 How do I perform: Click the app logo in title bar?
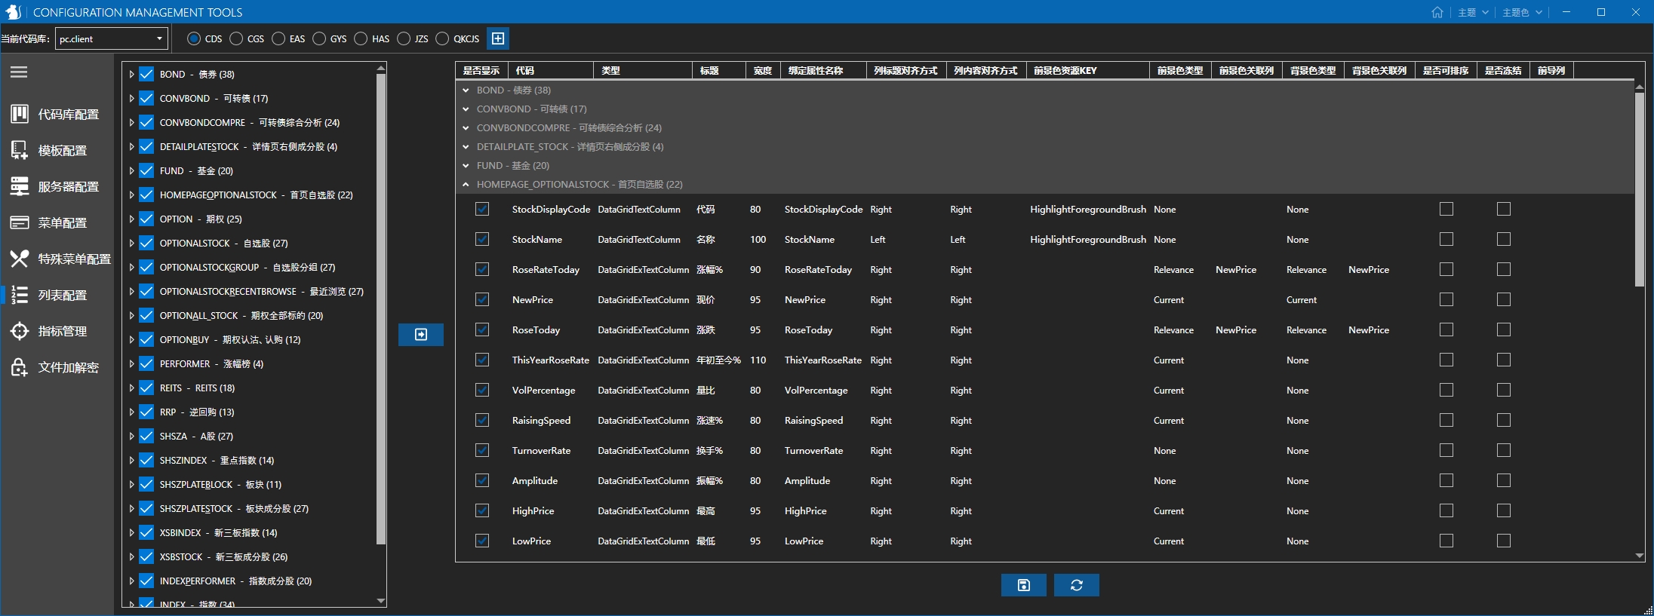(13, 12)
